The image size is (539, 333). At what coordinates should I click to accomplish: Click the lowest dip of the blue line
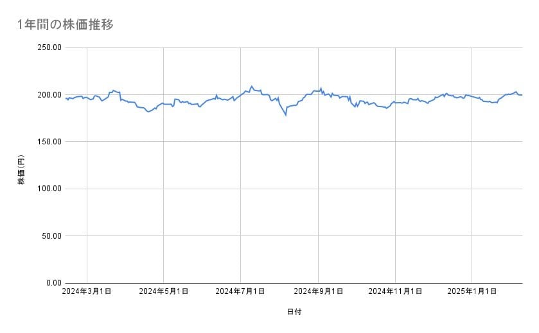point(285,115)
